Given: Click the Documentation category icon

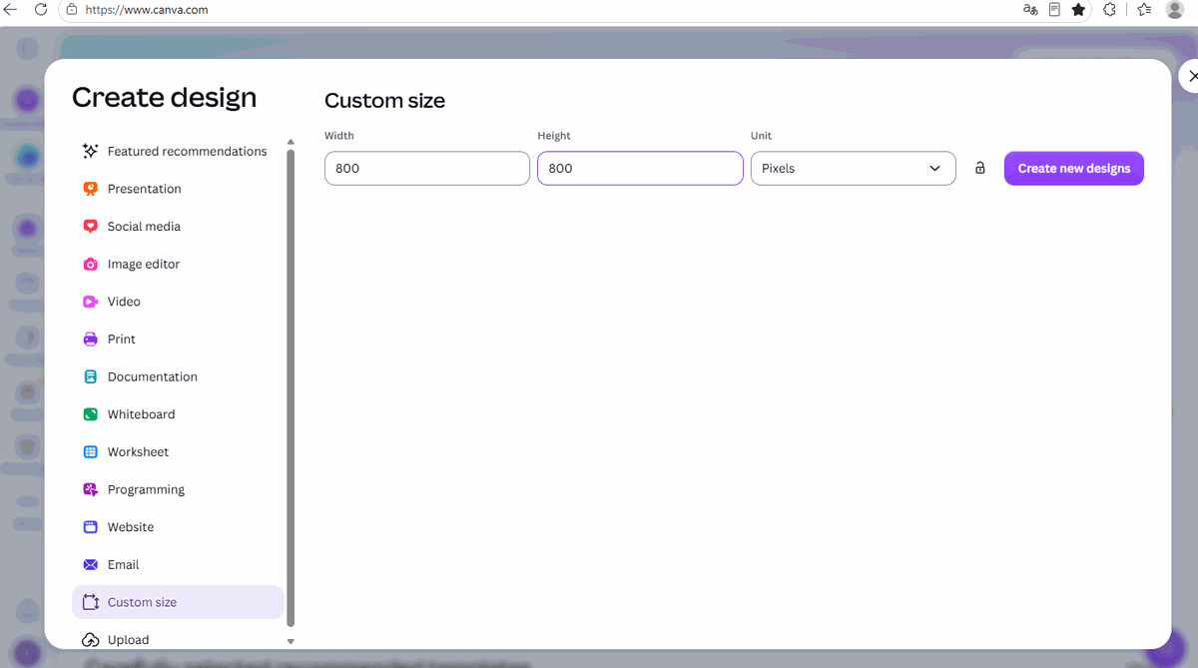Looking at the screenshot, I should point(91,377).
